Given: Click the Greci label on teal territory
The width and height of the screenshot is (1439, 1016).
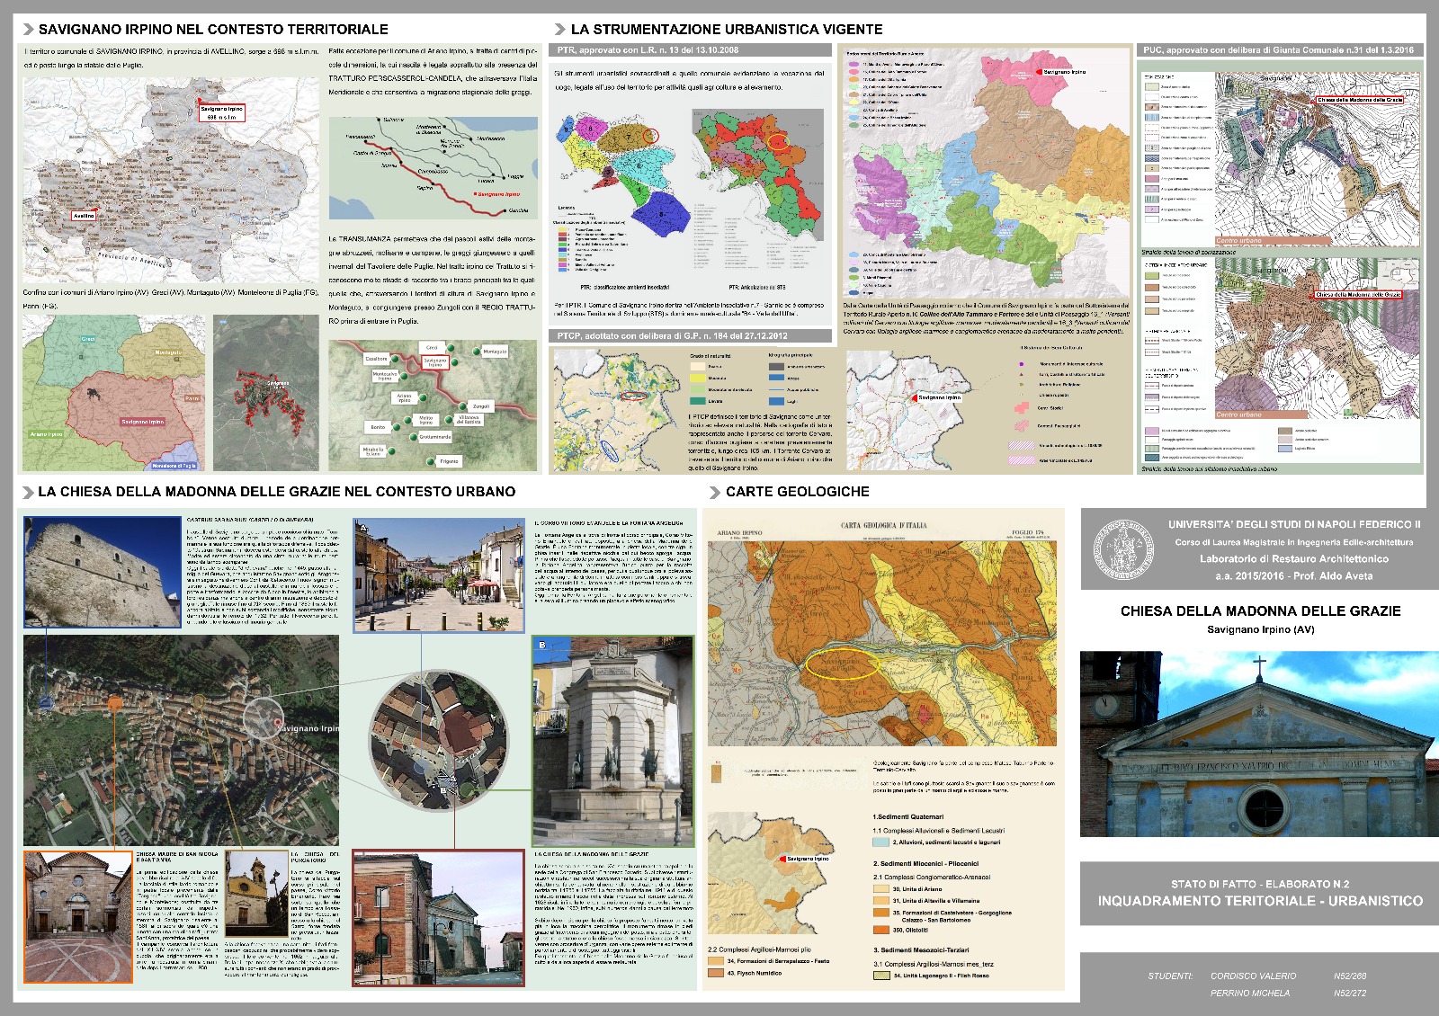Looking at the screenshot, I should 88,339.
